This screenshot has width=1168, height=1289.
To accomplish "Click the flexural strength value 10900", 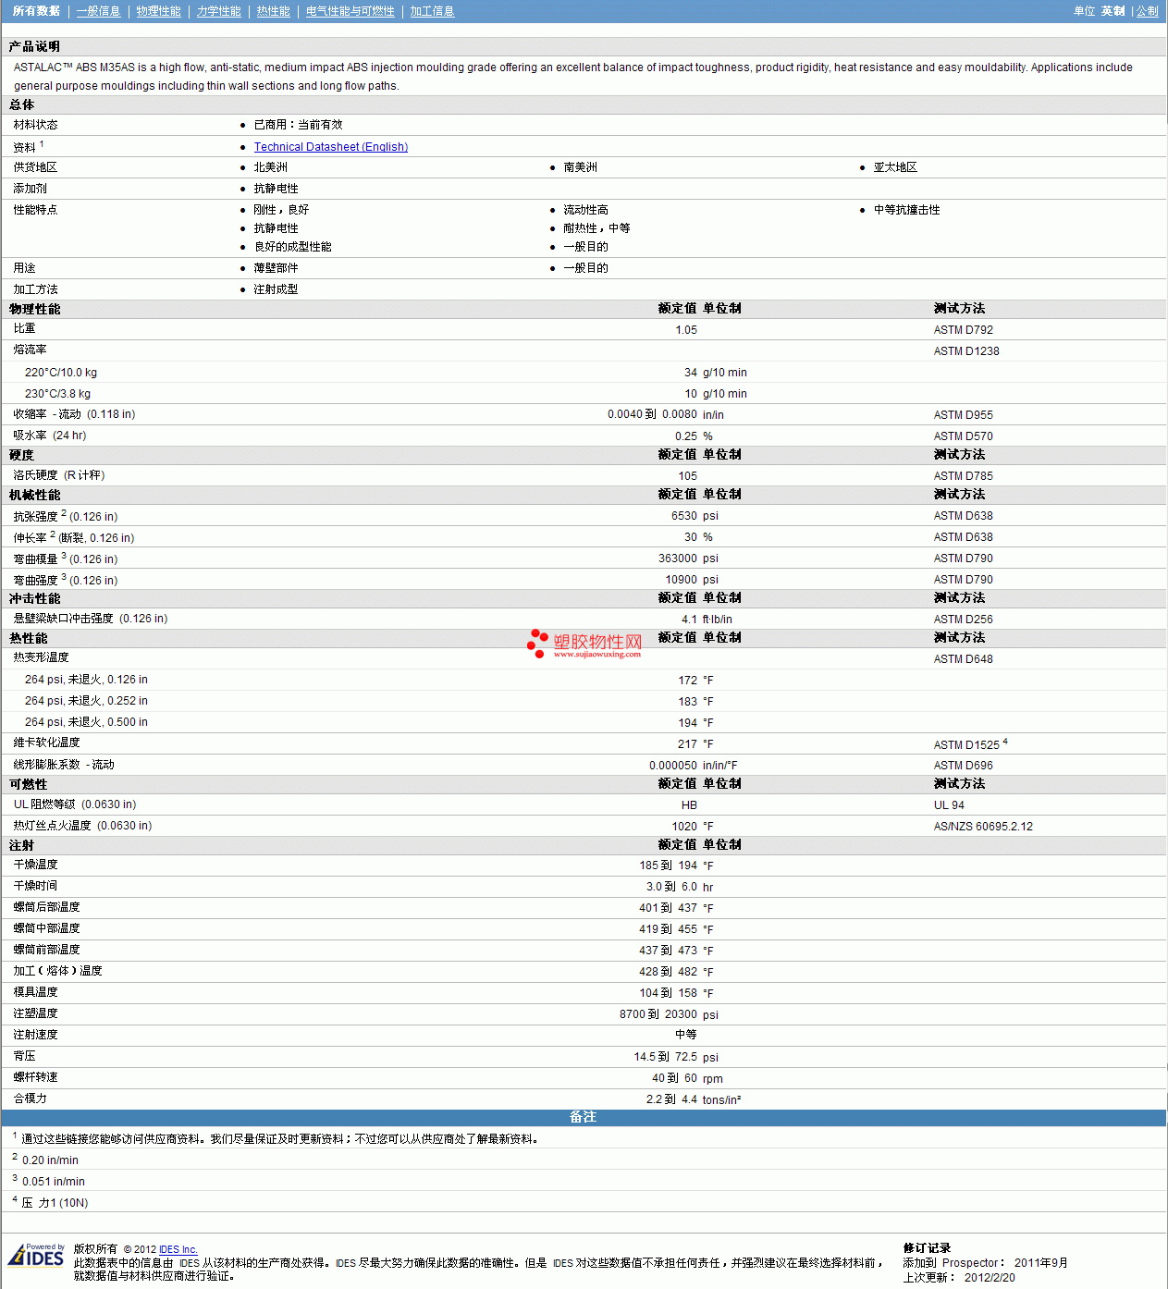I will pyautogui.click(x=682, y=580).
